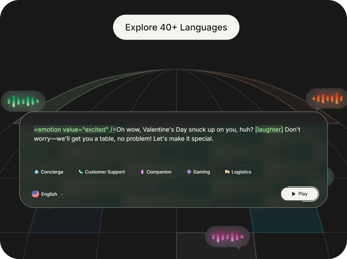Click the Gaming controller icon
Viewport: 347px width, 259px height.
(189, 172)
